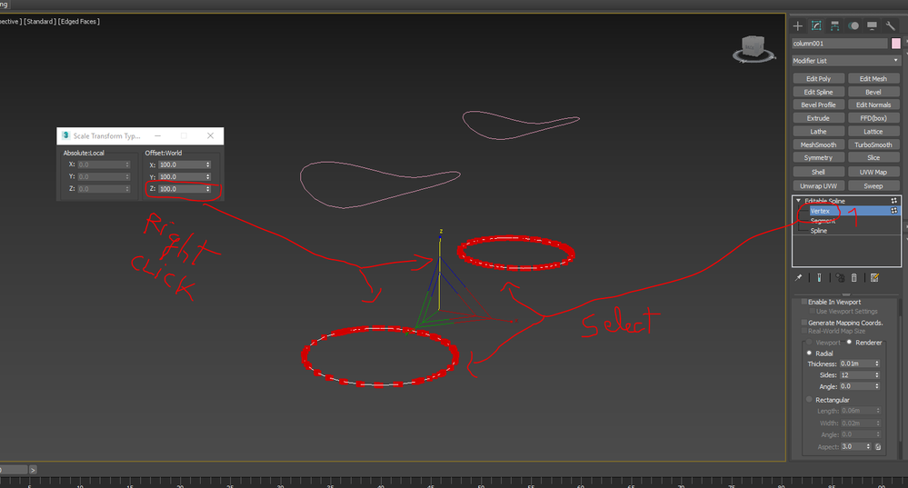This screenshot has height=488, width=908.
Task: Choose the Radial radio option
Action: point(809,354)
